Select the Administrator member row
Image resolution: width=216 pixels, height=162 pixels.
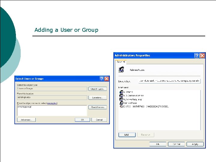pos(128,103)
